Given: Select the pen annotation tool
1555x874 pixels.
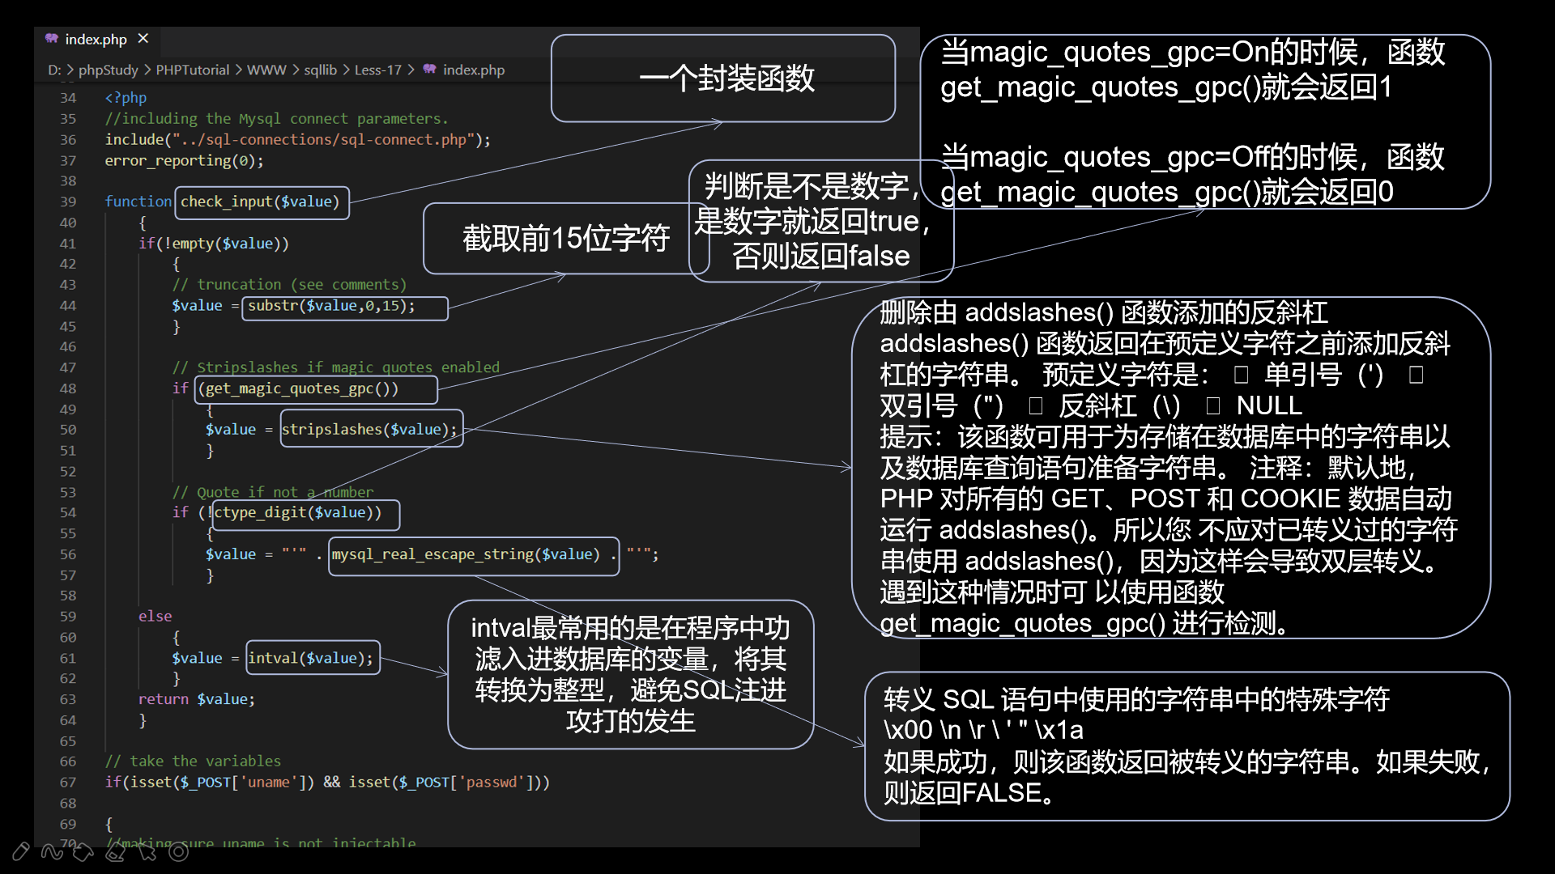Looking at the screenshot, I should tap(21, 851).
